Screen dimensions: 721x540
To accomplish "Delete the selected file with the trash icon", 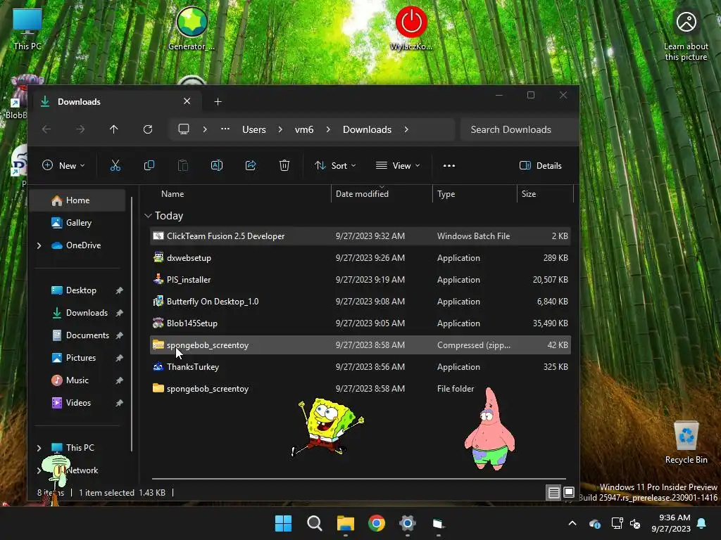I will point(284,166).
